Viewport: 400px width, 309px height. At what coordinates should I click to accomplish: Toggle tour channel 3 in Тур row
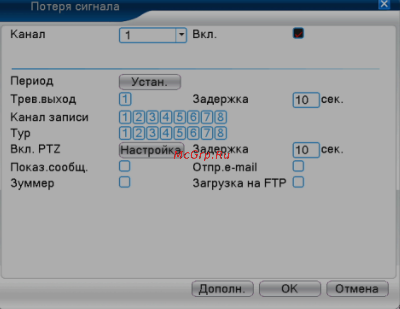click(152, 133)
